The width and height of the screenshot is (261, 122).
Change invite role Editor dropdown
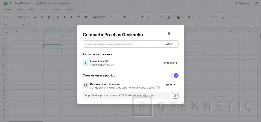coord(171,44)
